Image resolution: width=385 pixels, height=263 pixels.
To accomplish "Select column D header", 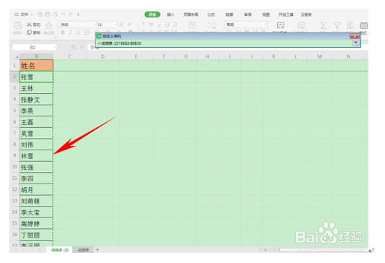I will (x=103, y=56).
